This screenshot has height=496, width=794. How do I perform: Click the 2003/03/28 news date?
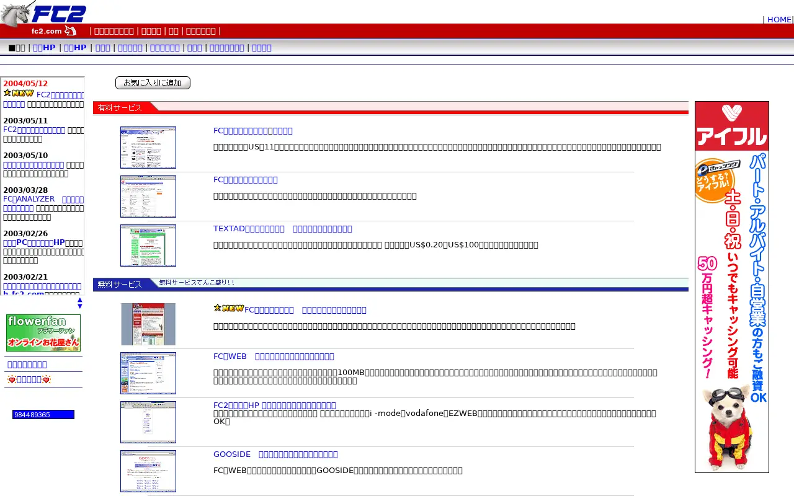(x=25, y=190)
